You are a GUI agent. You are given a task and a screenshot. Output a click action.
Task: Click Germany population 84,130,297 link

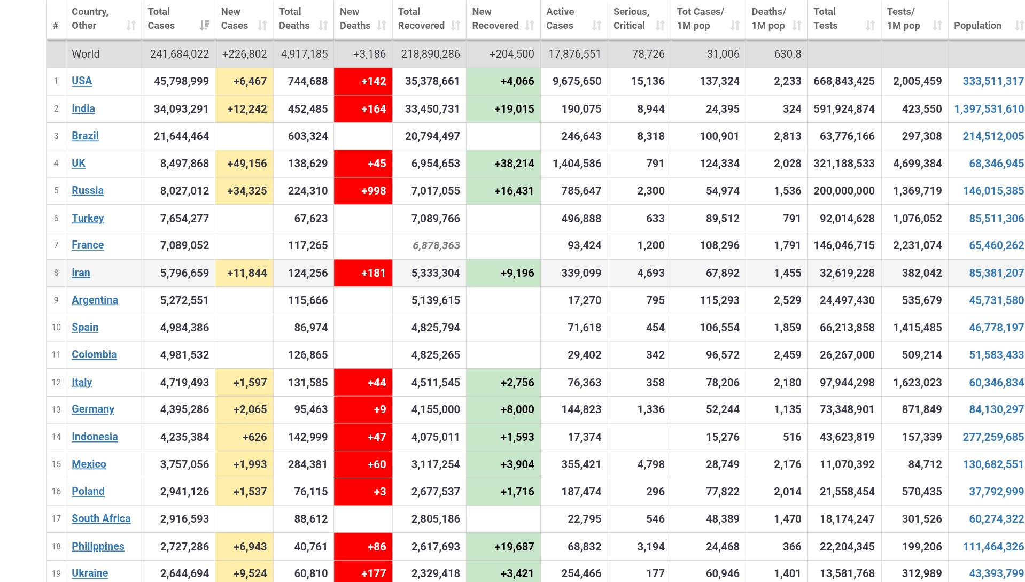click(x=996, y=409)
